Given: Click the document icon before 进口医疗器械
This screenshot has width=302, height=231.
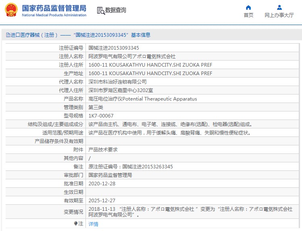Looking at the screenshot, I should [x=8, y=35].
